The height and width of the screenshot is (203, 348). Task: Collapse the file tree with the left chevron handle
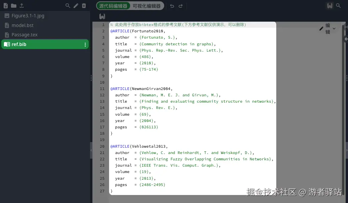pos(91,150)
